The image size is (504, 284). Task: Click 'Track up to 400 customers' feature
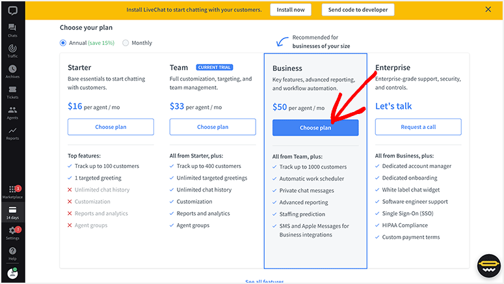click(209, 166)
